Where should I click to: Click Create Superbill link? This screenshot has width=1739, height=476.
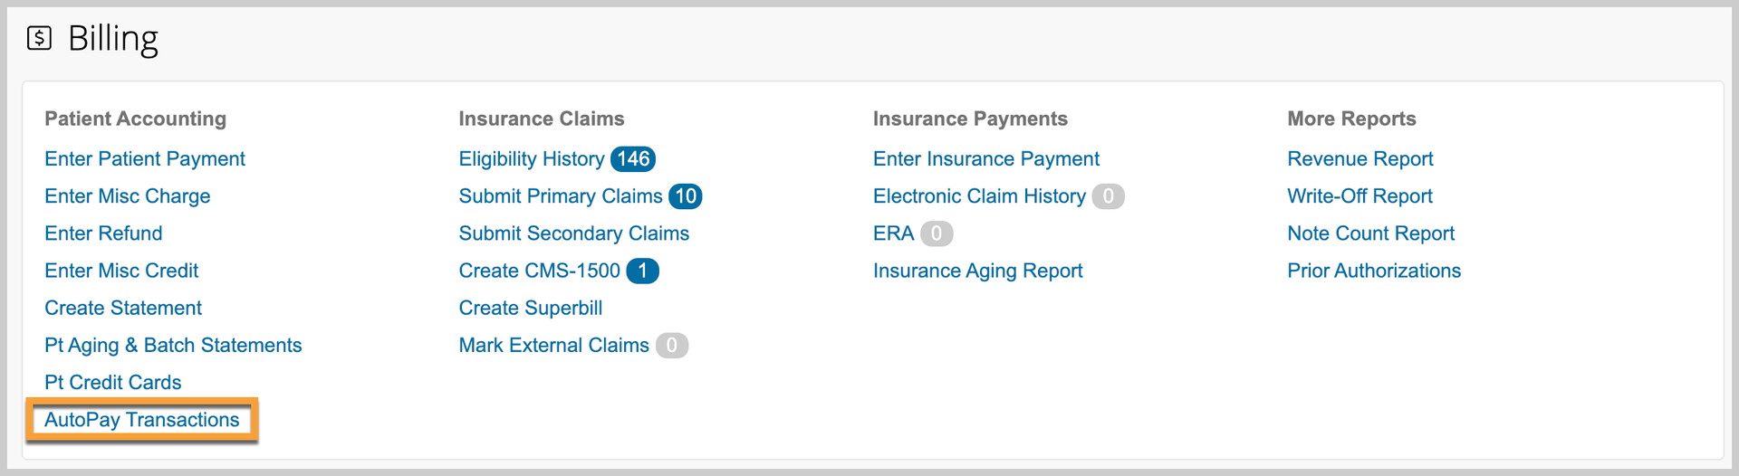click(530, 308)
